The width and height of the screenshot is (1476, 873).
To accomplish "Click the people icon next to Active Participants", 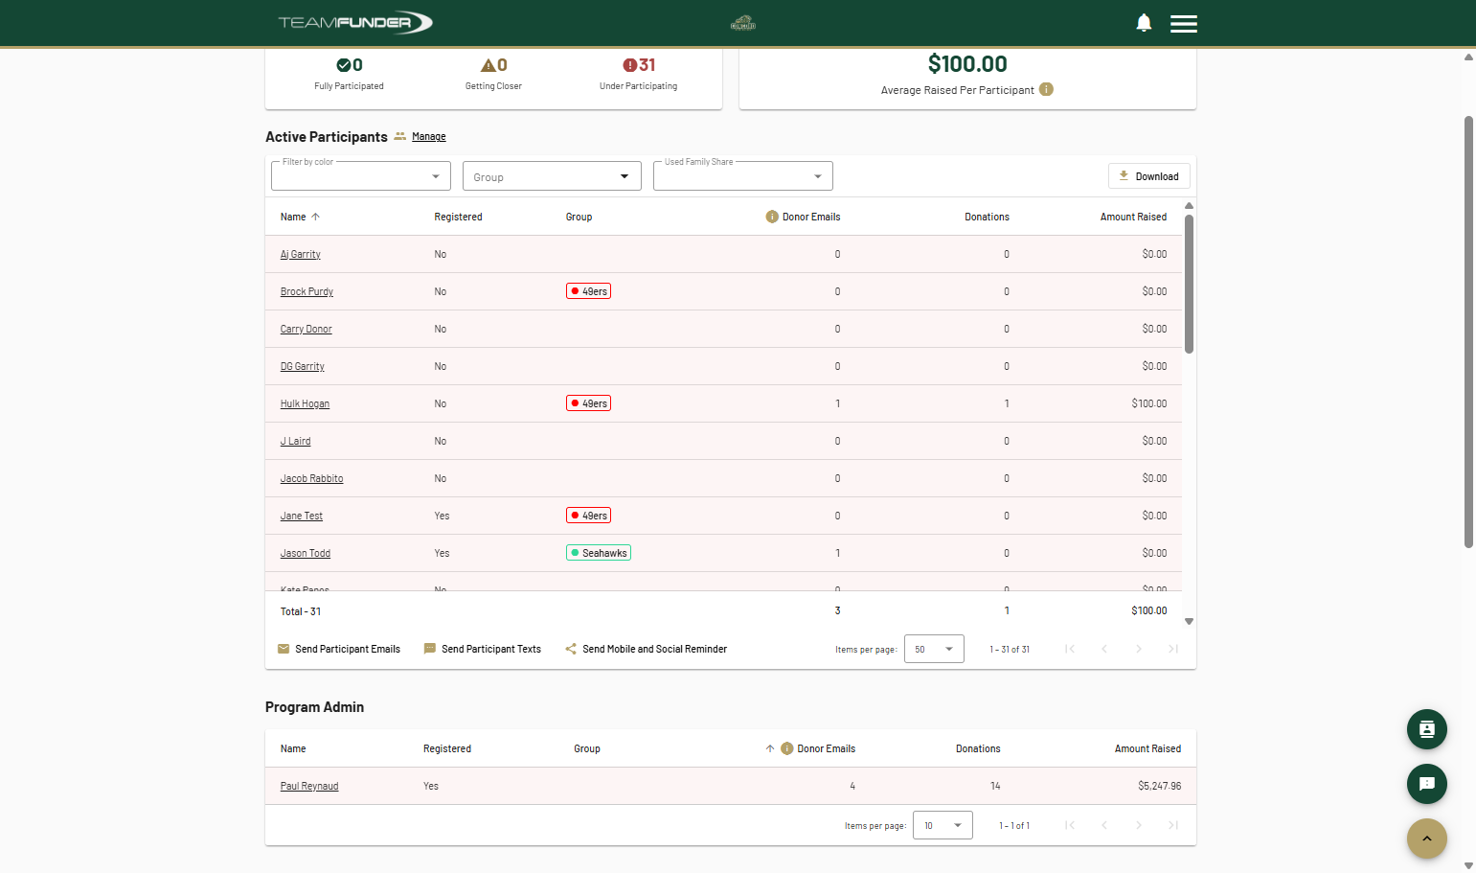I will point(400,136).
